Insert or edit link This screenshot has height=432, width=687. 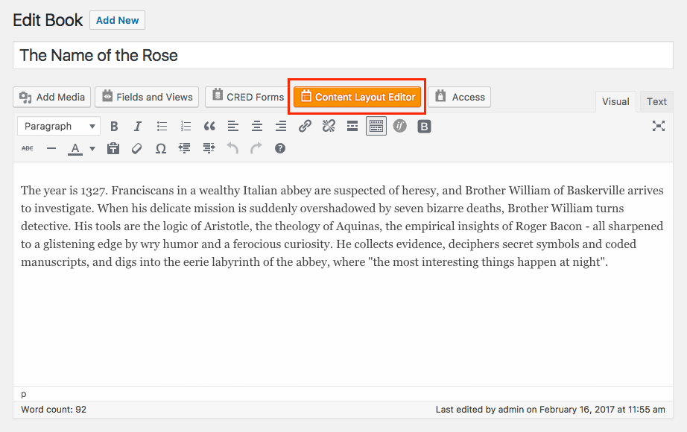[x=305, y=127]
